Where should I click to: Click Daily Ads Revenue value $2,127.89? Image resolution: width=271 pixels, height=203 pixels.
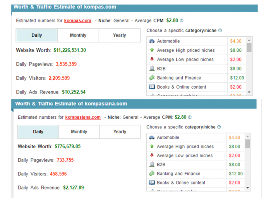74,188
